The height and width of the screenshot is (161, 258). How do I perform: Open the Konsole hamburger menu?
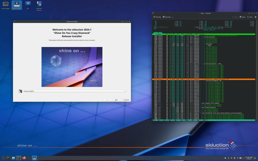tap(256, 17)
